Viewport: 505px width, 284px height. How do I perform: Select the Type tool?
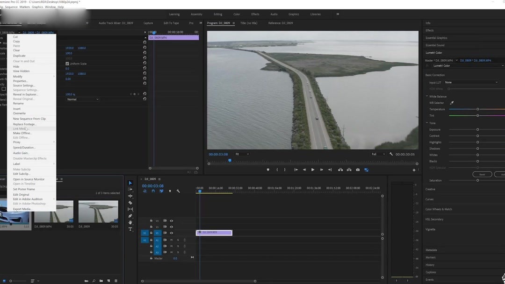(x=130, y=229)
